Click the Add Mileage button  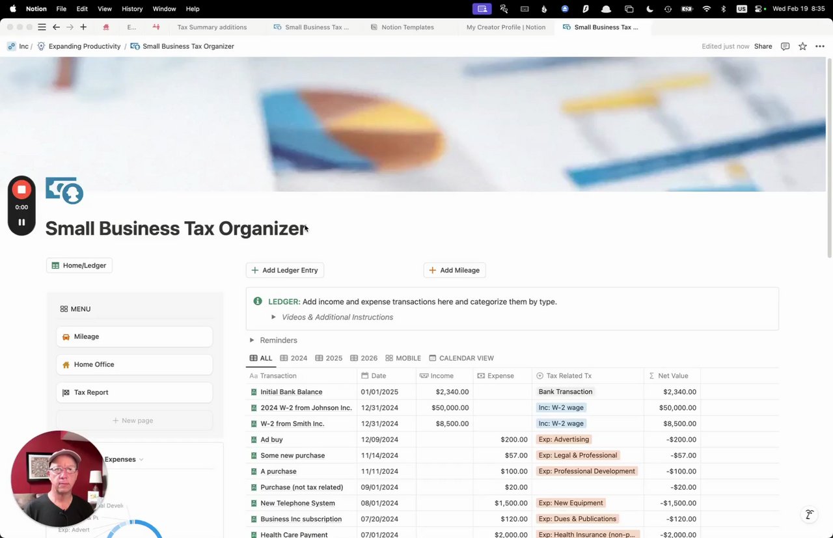(455, 271)
